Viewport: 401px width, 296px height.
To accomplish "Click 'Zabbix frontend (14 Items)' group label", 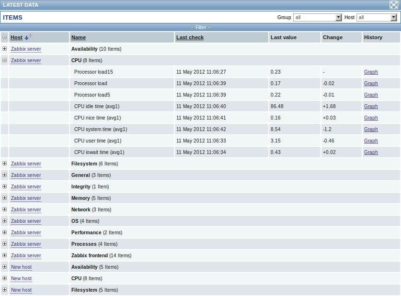I will click(x=101, y=256).
